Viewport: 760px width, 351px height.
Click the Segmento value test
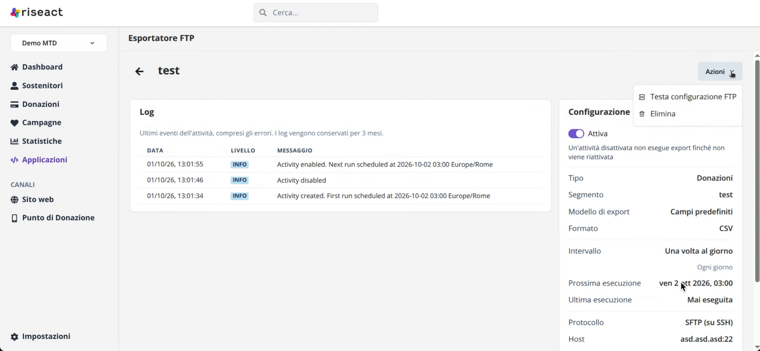click(726, 195)
